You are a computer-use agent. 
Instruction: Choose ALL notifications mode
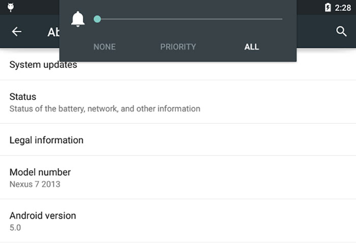point(252,47)
